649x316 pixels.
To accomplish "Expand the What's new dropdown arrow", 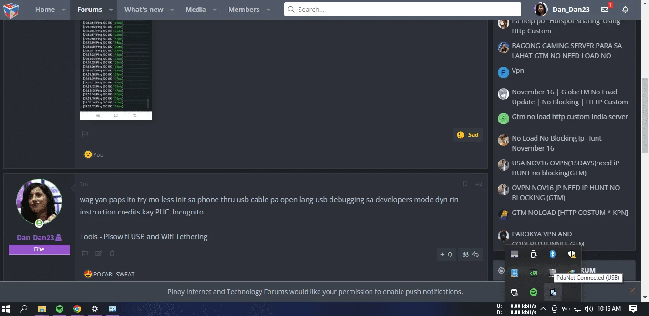I will (x=172, y=10).
